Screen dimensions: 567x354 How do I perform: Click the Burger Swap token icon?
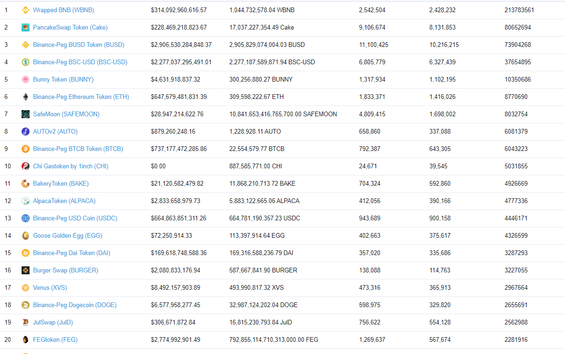point(25,270)
